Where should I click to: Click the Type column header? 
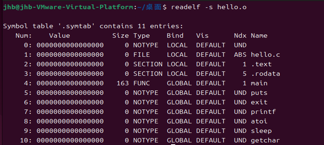pyautogui.click(x=141, y=36)
